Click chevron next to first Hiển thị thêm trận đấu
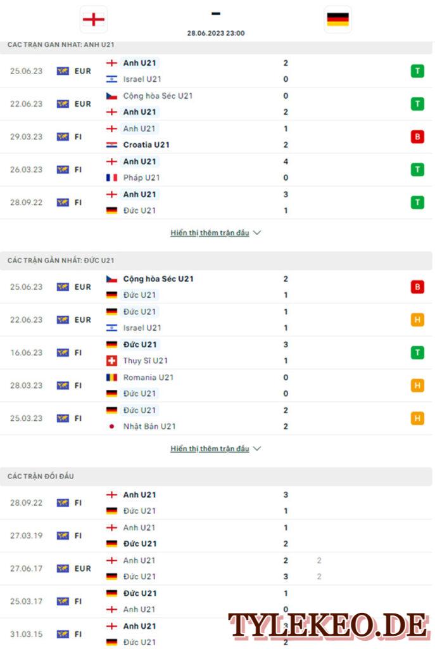This screenshot has width=435, height=649. [x=257, y=233]
